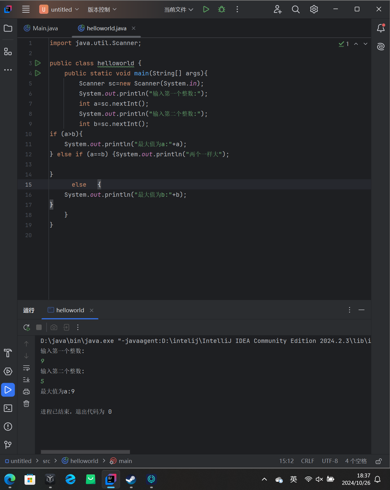
Task: Toggle the file read-only lock
Action: 379,461
